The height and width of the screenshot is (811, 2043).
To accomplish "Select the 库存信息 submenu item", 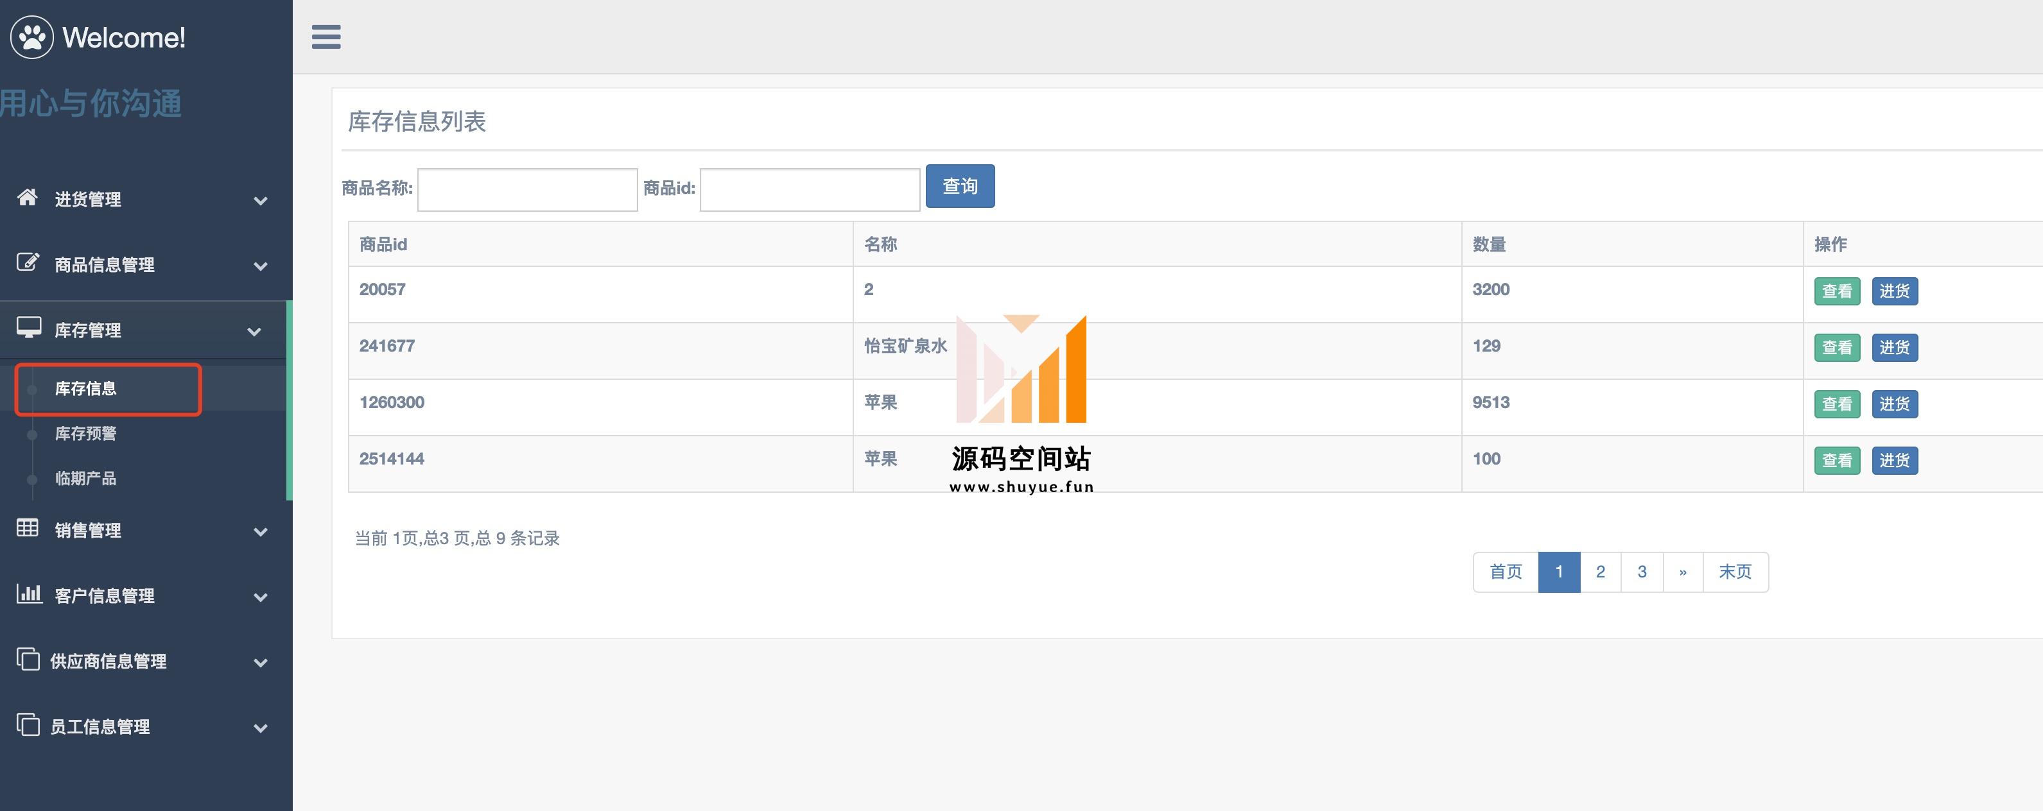I will pyautogui.click(x=85, y=388).
